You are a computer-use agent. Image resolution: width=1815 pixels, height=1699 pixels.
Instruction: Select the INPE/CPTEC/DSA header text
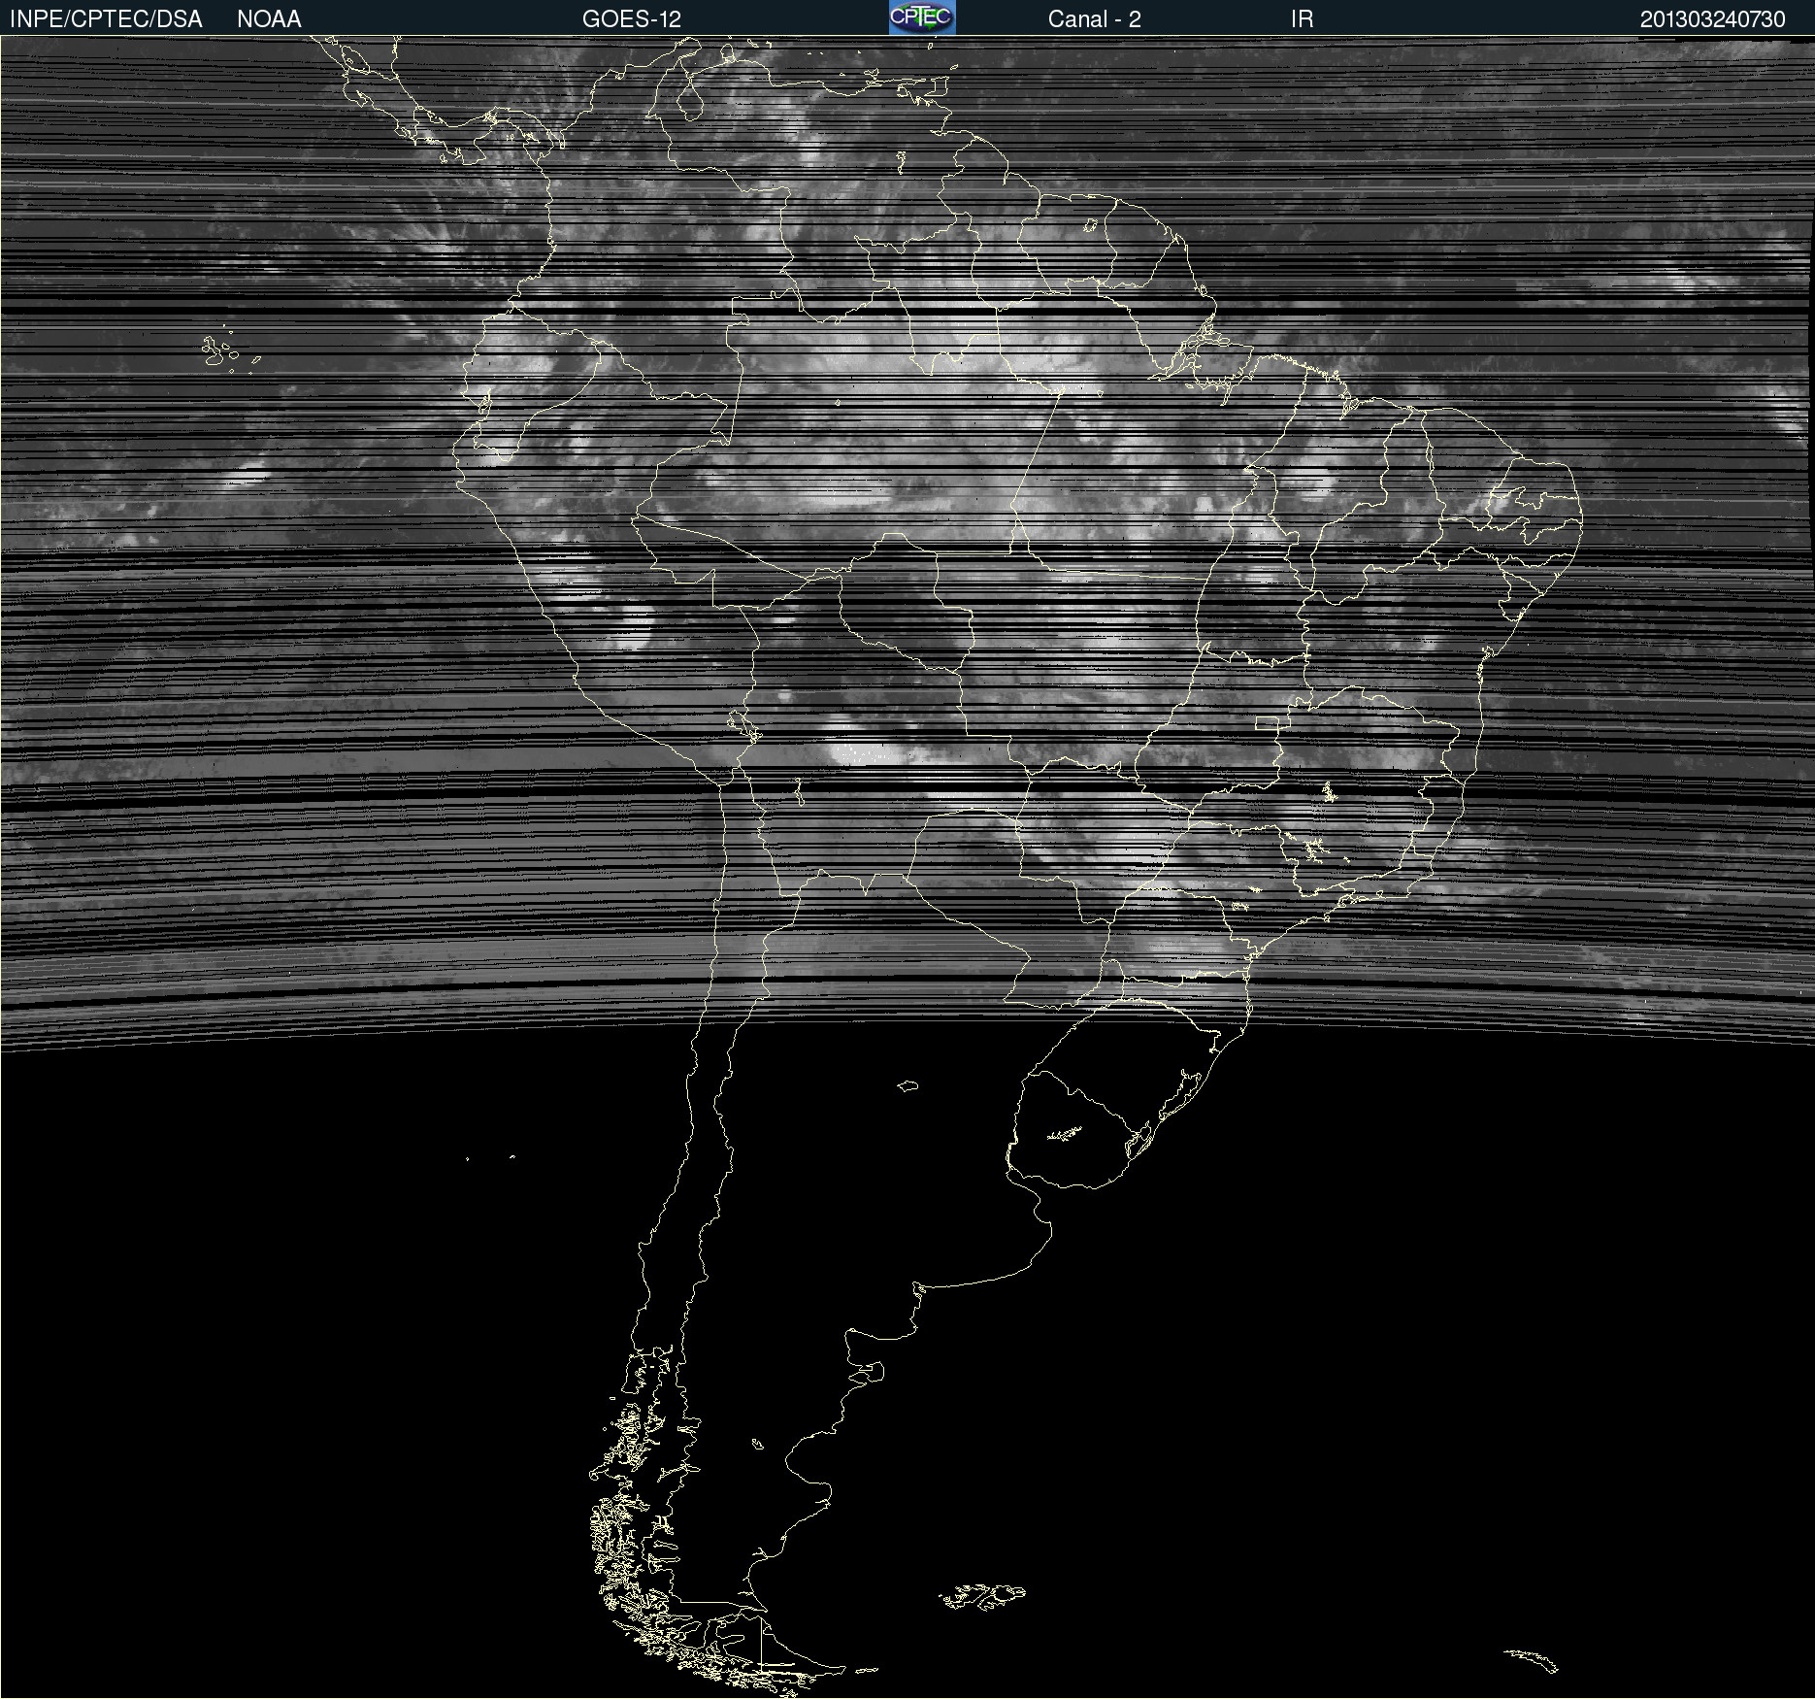[106, 19]
